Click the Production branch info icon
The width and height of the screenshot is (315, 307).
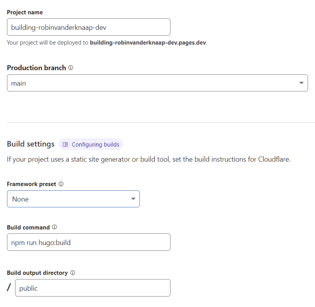coord(71,68)
